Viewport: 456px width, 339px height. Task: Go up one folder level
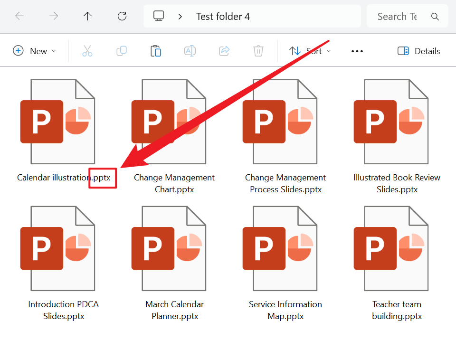tap(87, 16)
